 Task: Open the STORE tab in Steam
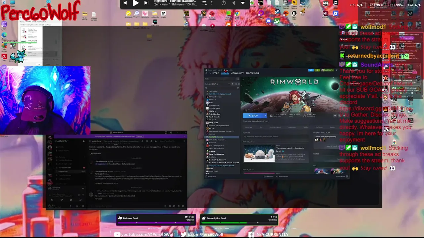215,73
